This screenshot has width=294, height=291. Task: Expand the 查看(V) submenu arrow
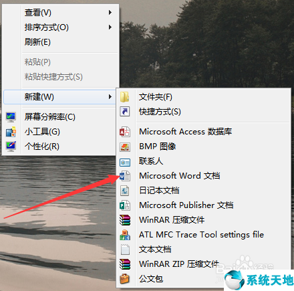pyautogui.click(x=110, y=13)
